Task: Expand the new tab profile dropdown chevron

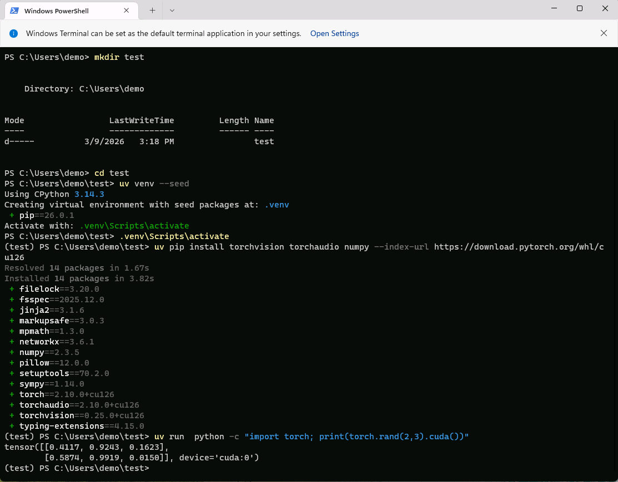Action: point(172,11)
